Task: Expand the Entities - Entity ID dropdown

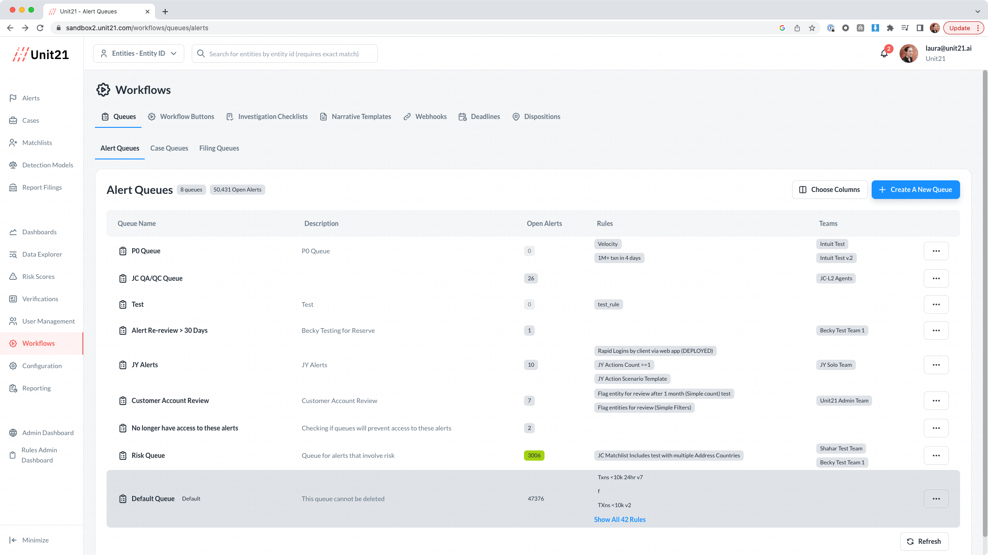Action: 139,53
